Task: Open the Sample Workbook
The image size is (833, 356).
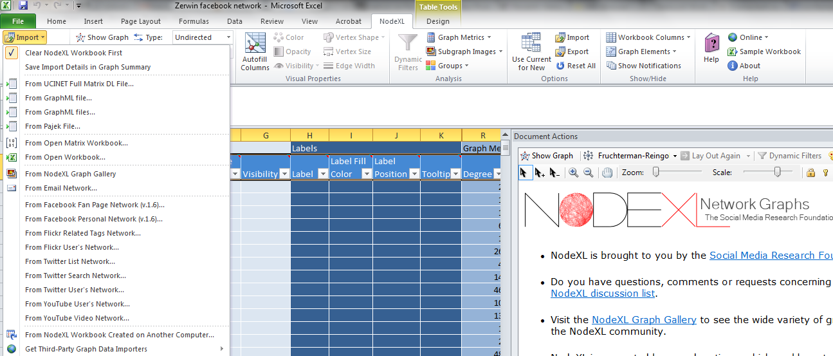Action: tap(764, 52)
